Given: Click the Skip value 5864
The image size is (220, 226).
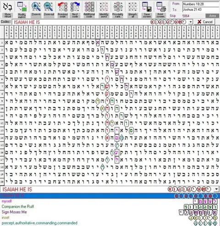Looking at the screenshot, I should click(186, 16).
